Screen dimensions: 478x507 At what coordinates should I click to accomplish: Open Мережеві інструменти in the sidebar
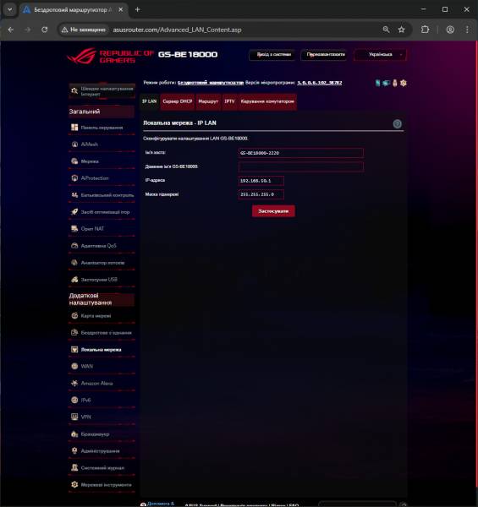pyautogui.click(x=102, y=485)
